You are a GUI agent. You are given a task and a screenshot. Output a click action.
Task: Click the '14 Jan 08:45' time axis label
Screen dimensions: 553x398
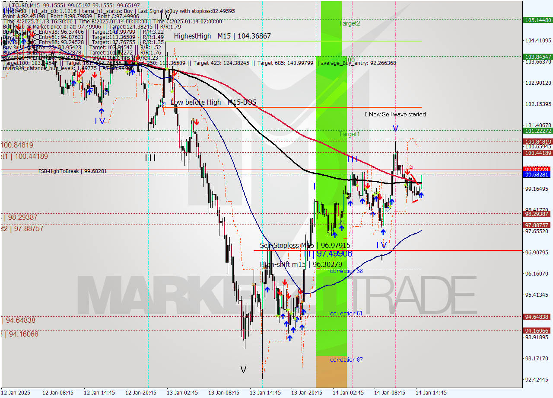[x=390, y=393]
